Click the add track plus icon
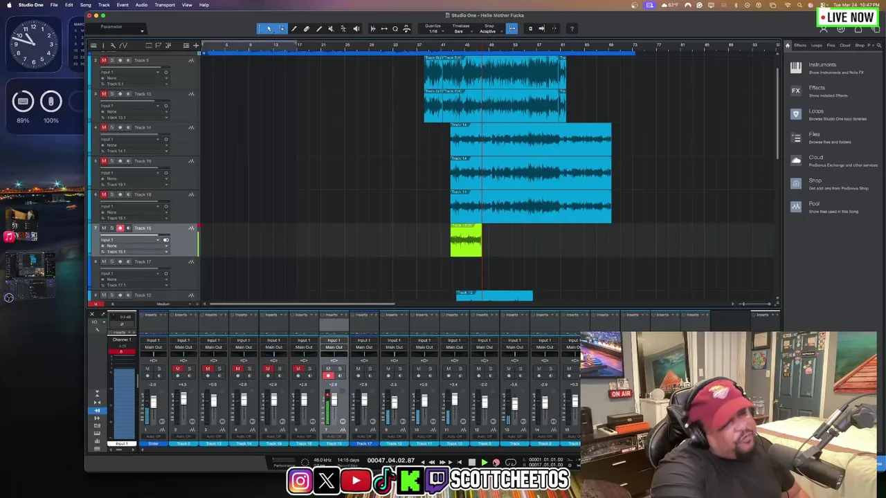This screenshot has width=886, height=498. point(195,45)
